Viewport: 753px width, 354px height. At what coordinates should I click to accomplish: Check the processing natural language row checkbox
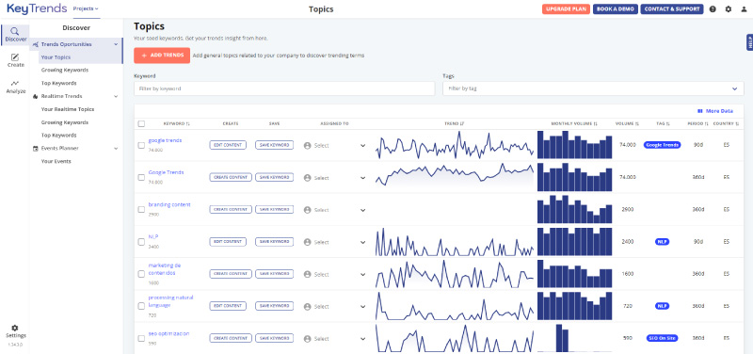tap(141, 306)
